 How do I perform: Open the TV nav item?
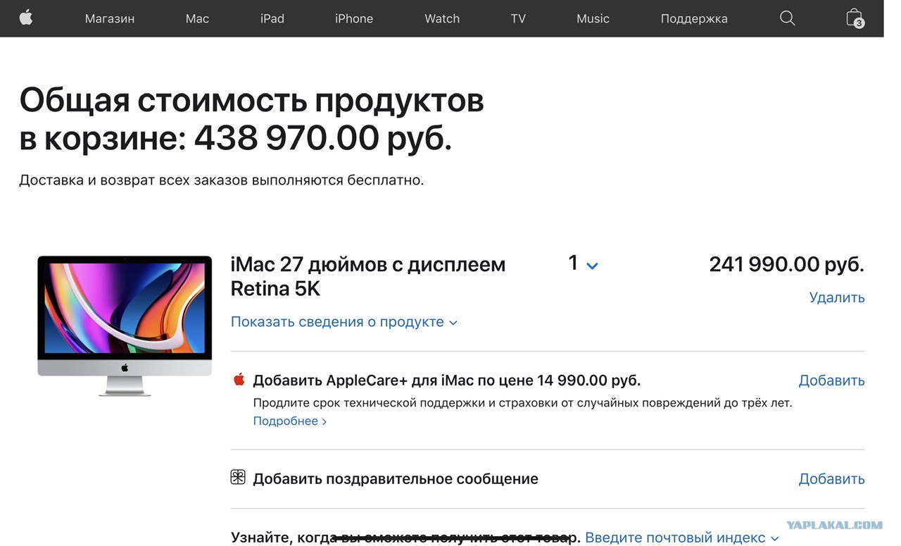(518, 18)
